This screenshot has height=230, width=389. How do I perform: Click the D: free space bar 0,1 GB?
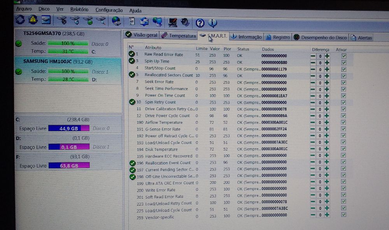tap(69, 147)
